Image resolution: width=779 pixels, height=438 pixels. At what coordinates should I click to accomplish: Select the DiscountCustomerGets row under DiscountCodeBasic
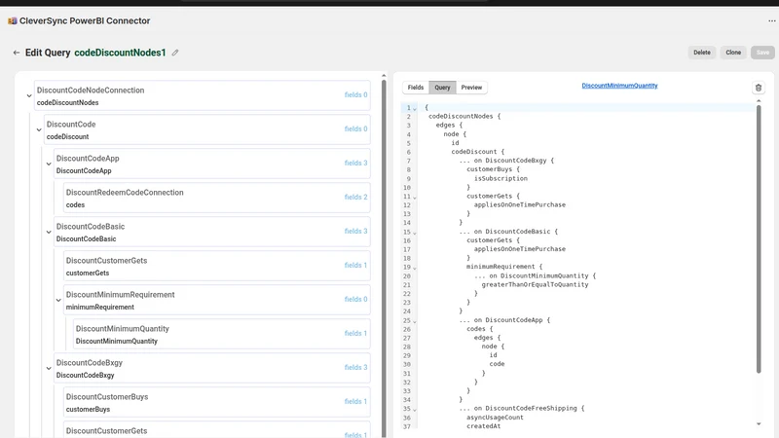(x=217, y=266)
